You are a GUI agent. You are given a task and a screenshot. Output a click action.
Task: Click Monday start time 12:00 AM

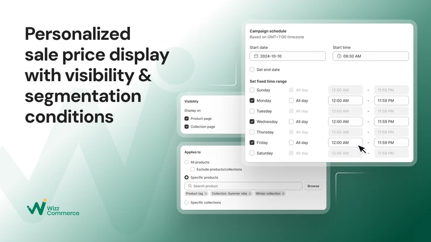click(345, 101)
